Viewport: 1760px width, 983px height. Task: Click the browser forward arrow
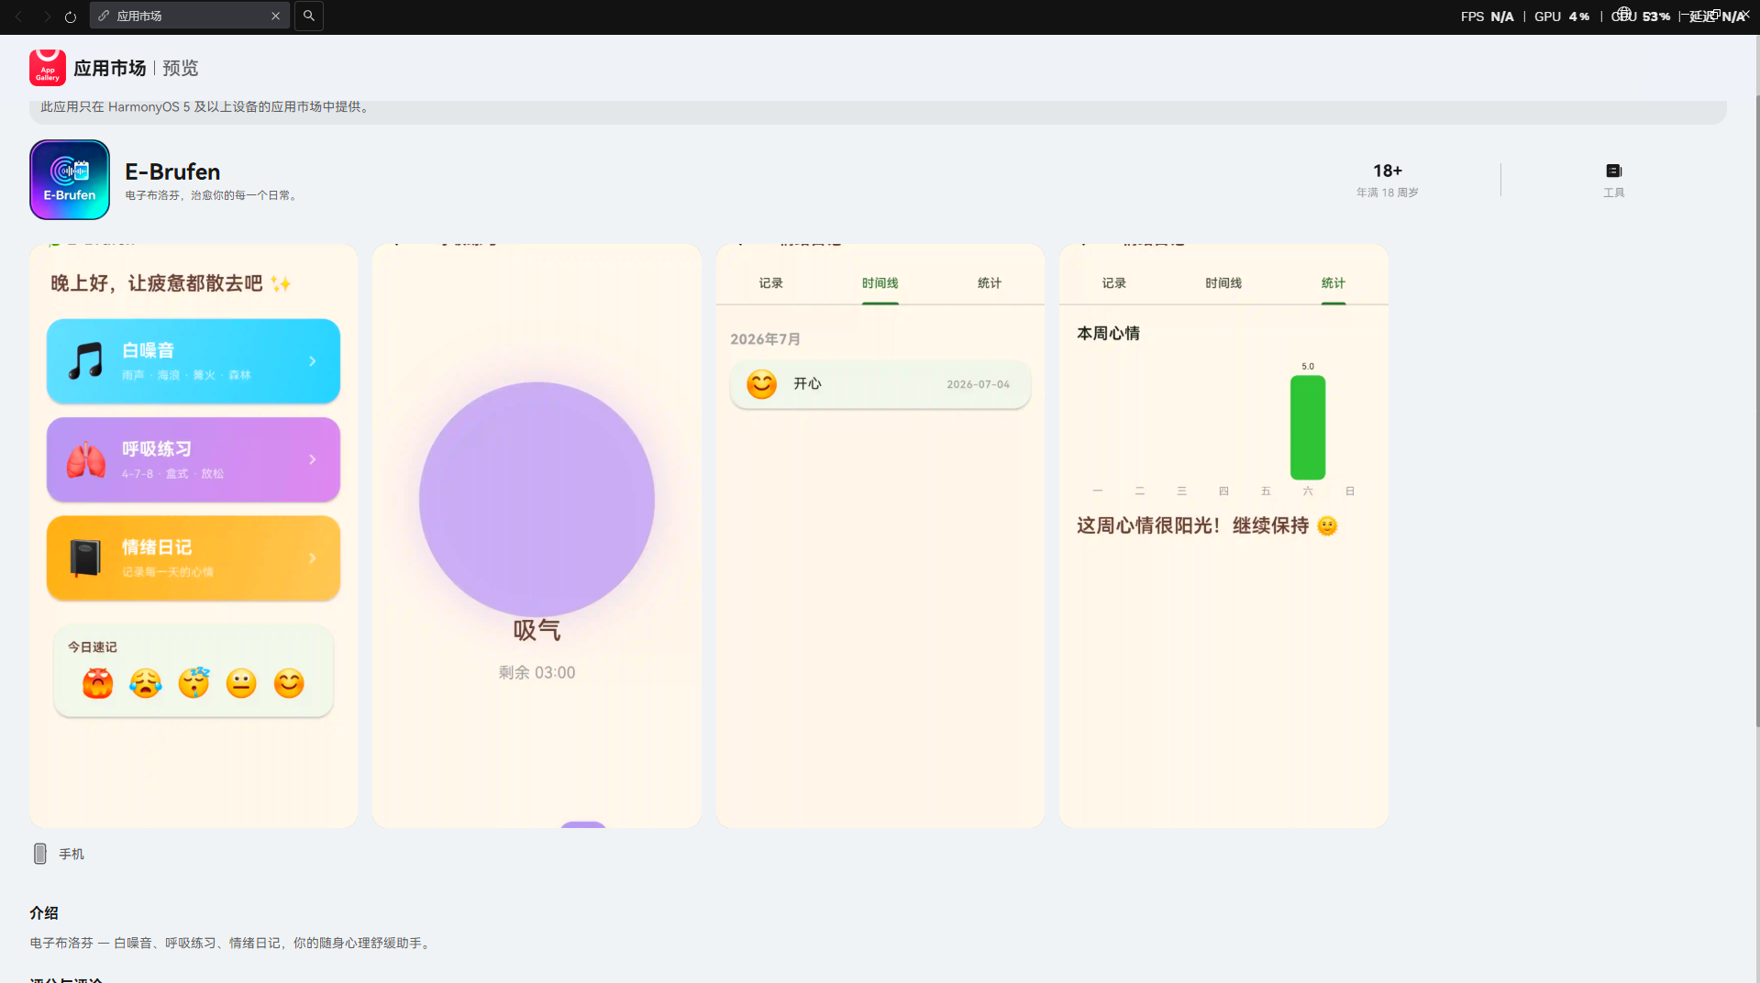pyautogui.click(x=46, y=17)
